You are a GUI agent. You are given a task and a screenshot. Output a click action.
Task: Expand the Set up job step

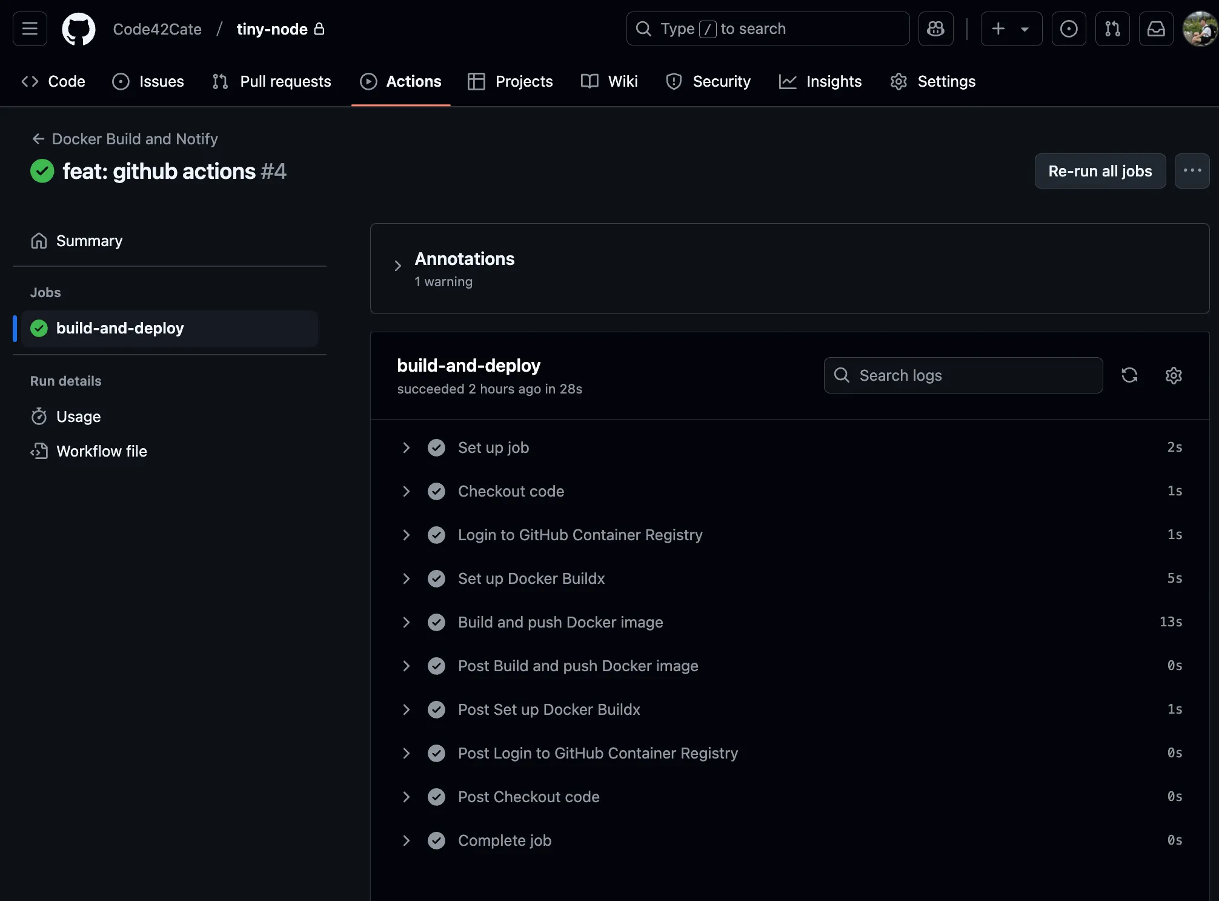click(406, 447)
